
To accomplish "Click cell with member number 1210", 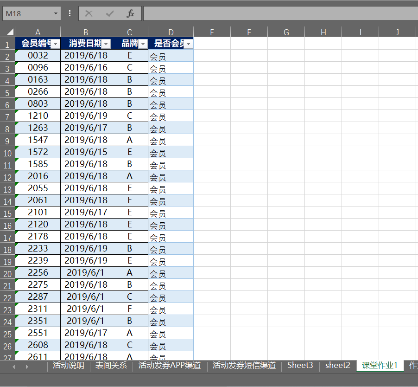I will point(38,116).
